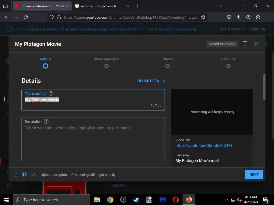Open Firefox application hamburger menu
Image resolution: width=274 pixels, height=205 pixels.
coord(268,17)
